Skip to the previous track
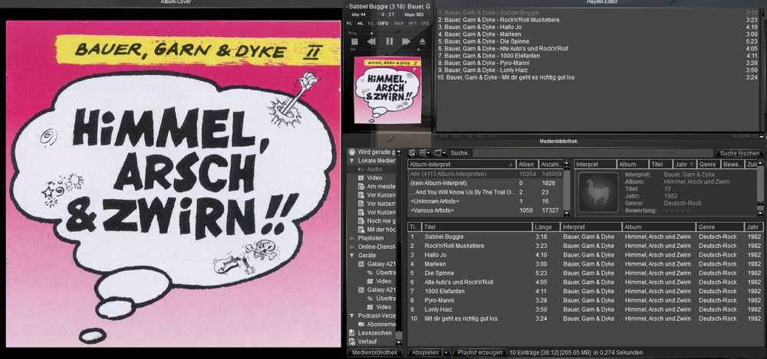Viewport: 767px width, 359px height. [x=372, y=41]
